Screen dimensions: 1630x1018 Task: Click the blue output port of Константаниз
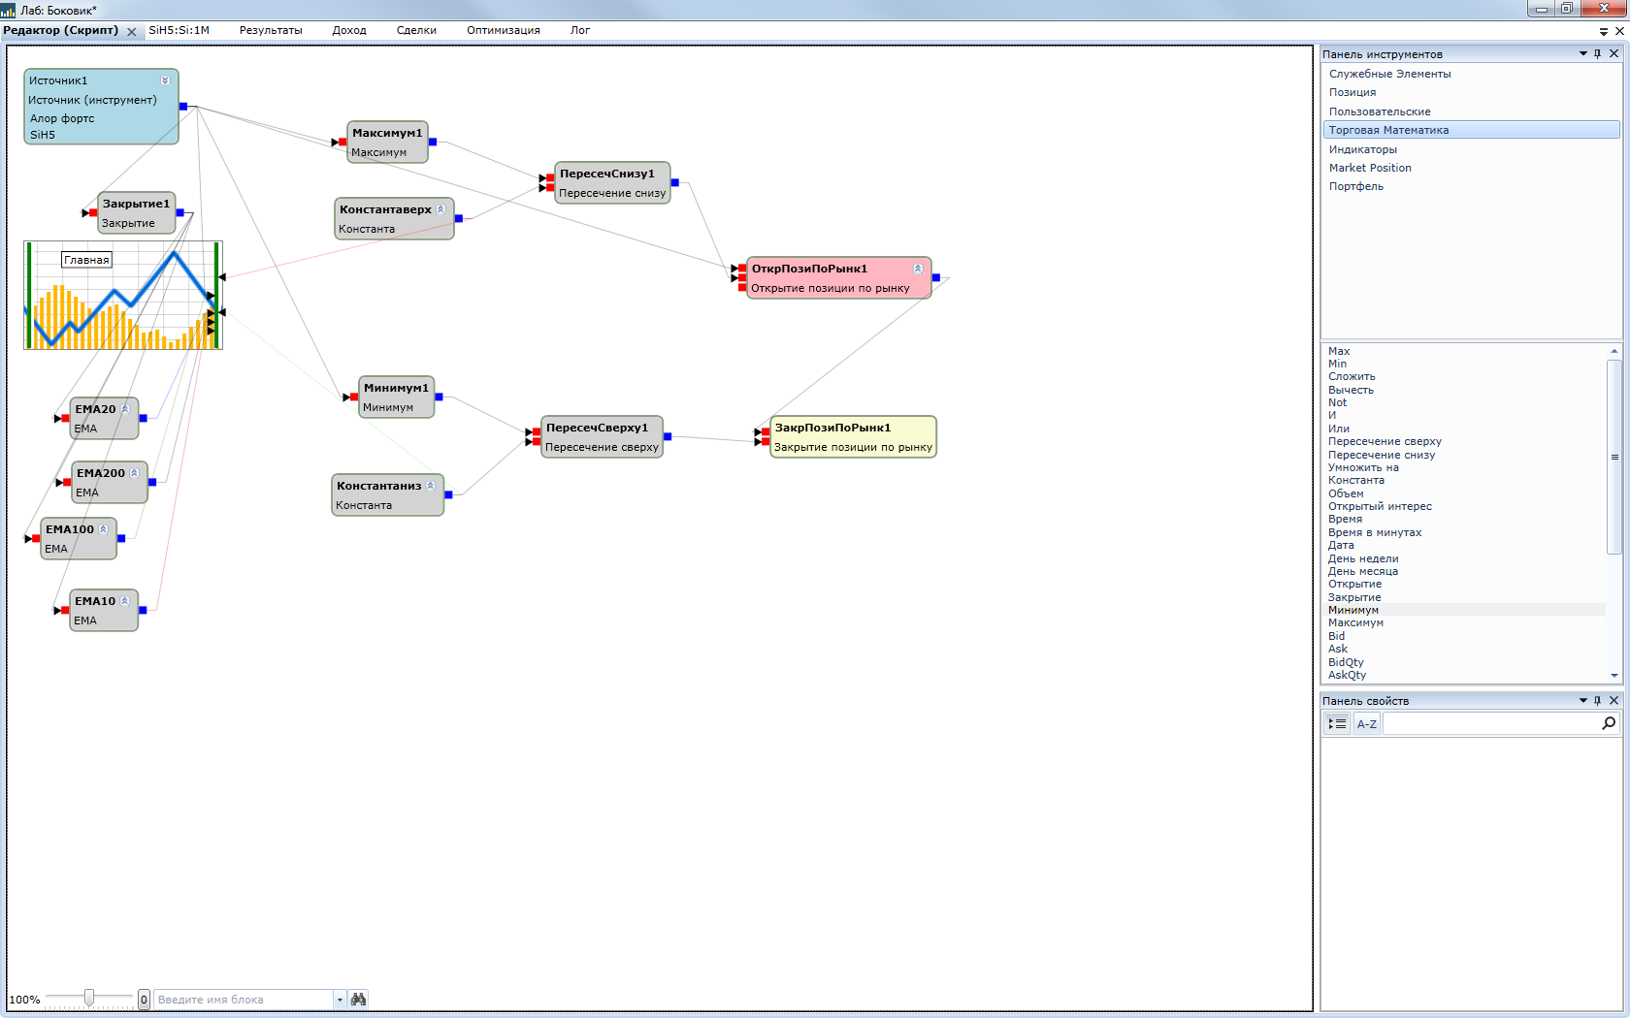point(448,494)
